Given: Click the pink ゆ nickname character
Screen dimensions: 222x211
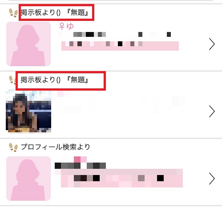Looking at the screenshot, I should coord(70,26).
